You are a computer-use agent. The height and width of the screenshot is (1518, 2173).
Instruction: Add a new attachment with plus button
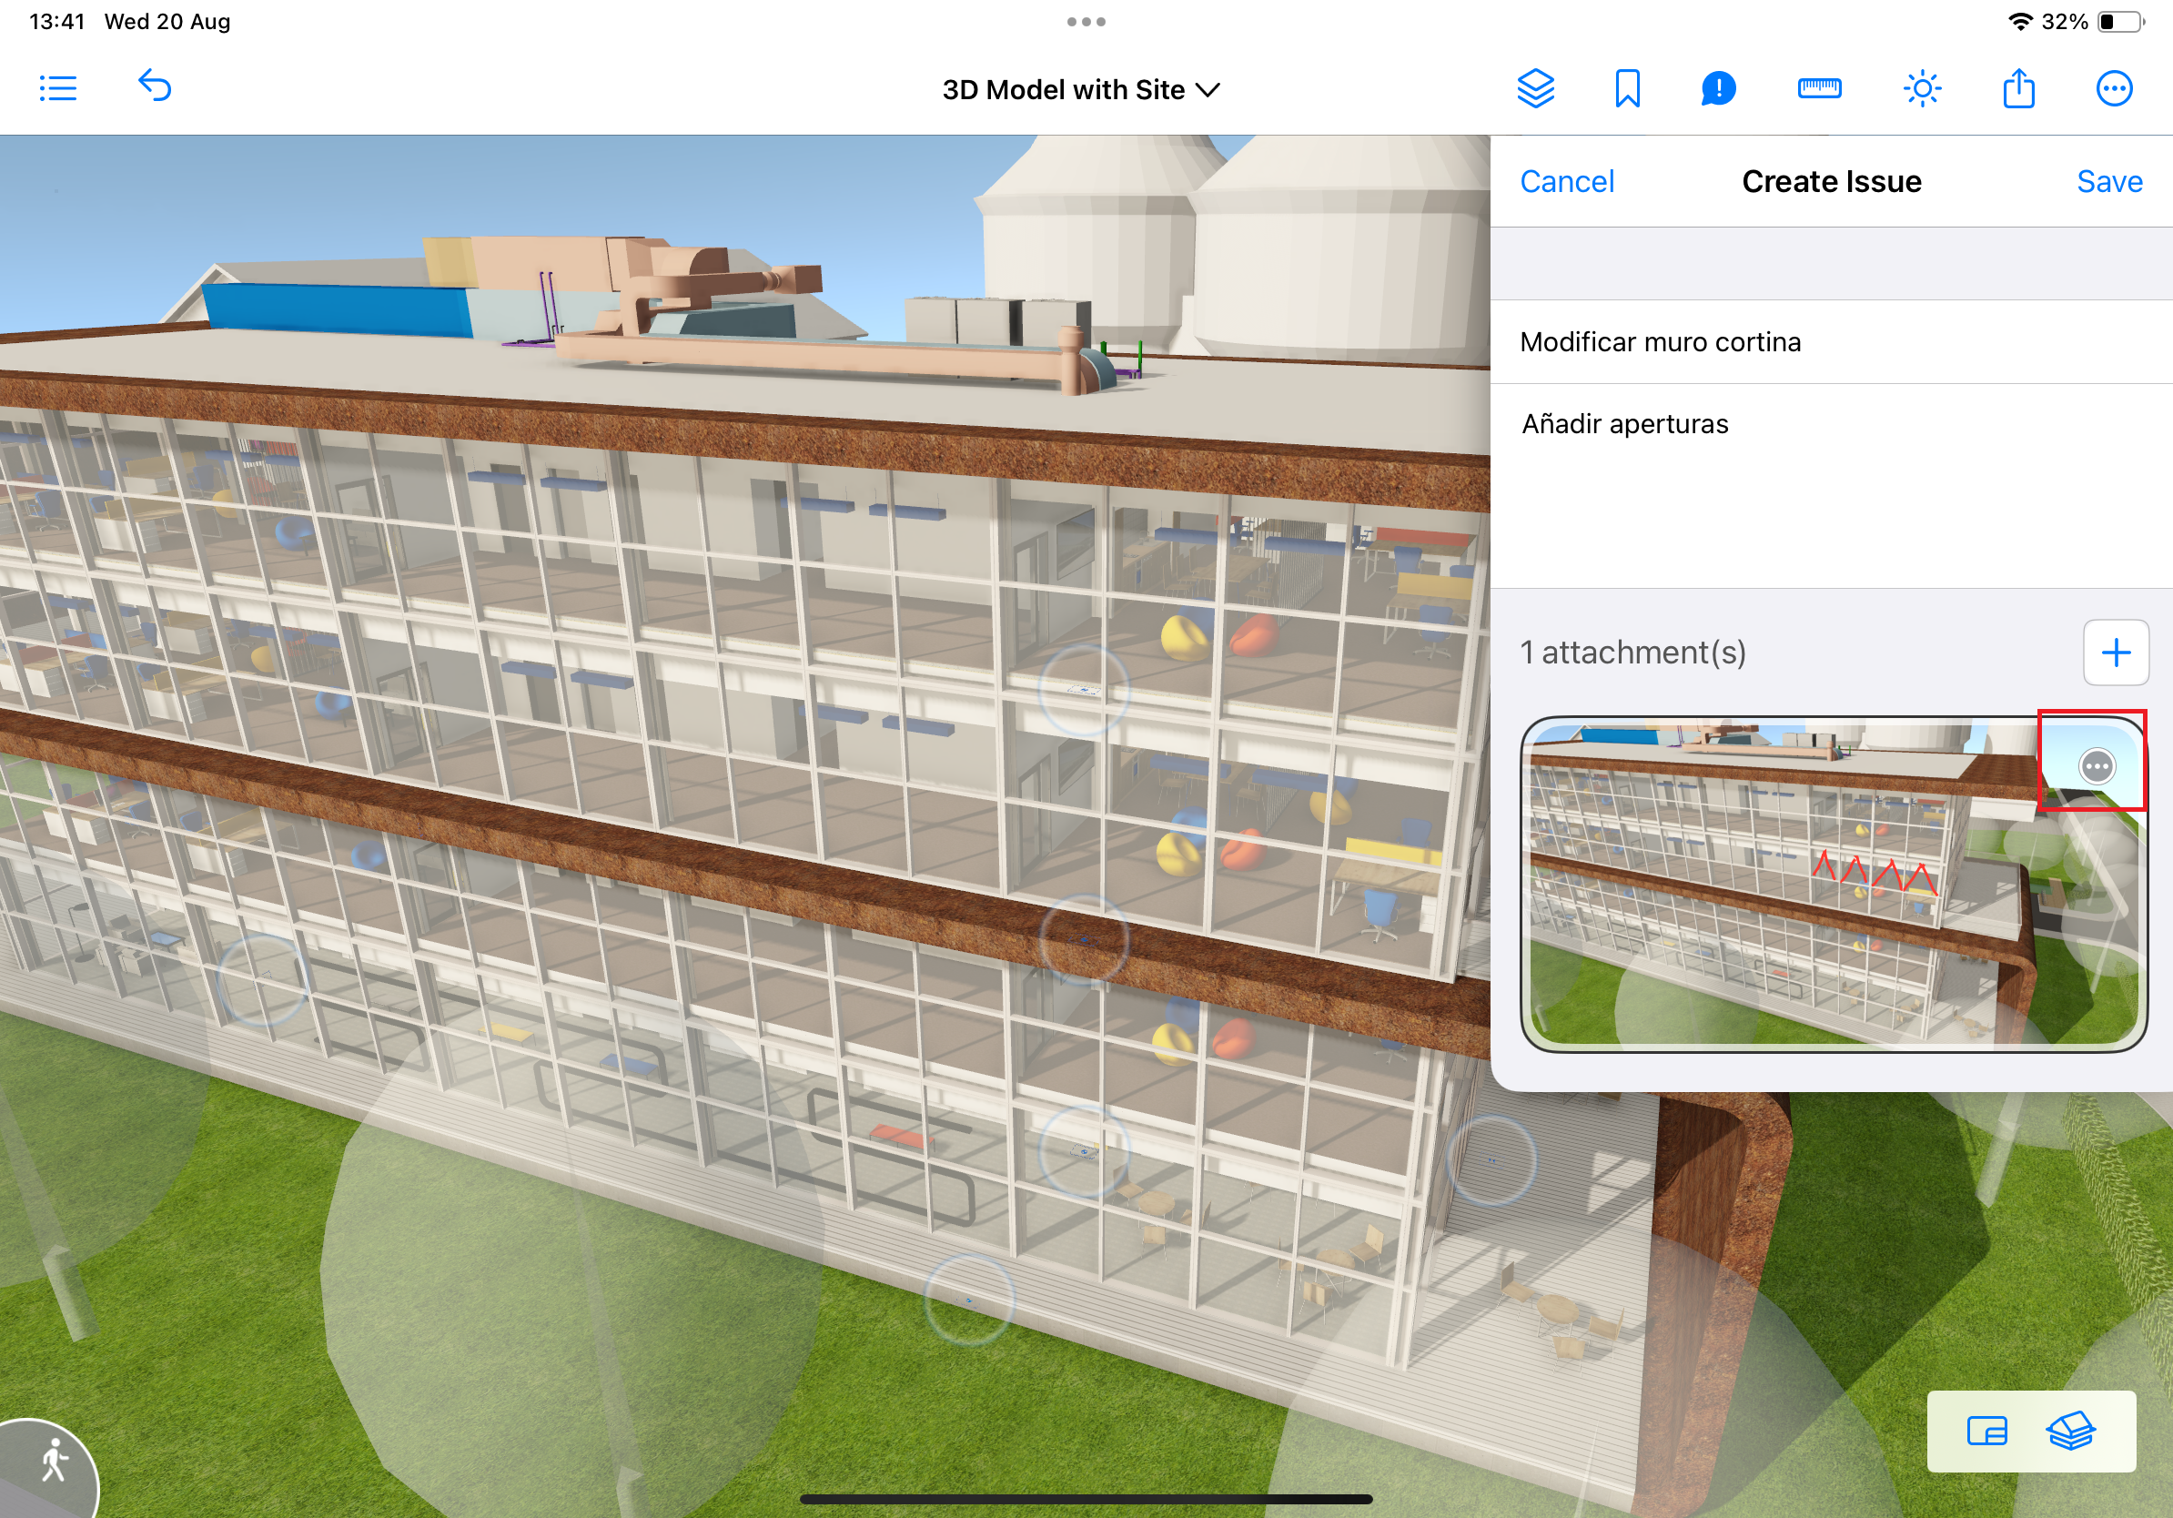point(2116,652)
